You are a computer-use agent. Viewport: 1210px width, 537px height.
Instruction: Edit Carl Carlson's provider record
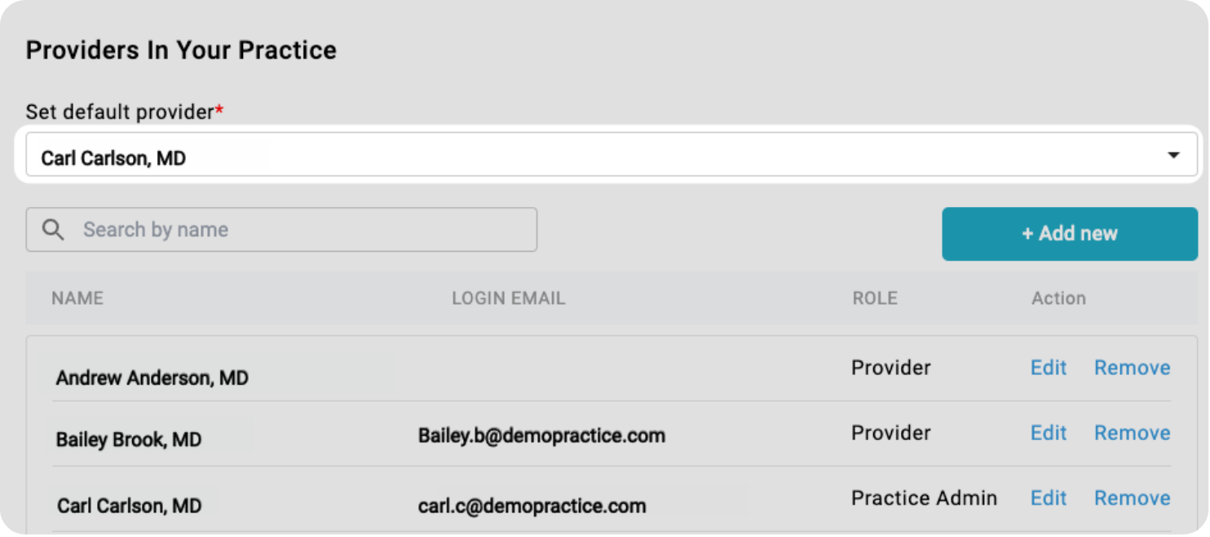click(x=1048, y=499)
